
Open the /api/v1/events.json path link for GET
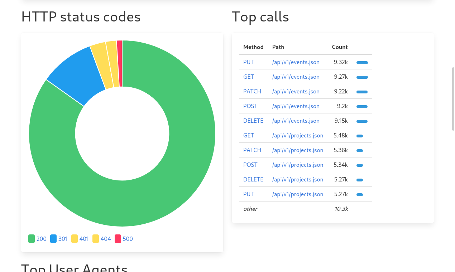click(296, 77)
